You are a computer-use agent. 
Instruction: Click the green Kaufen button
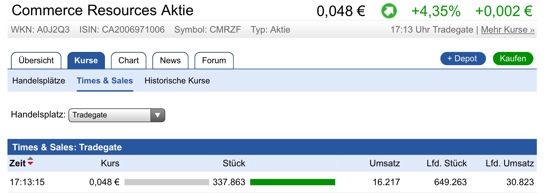(x=513, y=58)
